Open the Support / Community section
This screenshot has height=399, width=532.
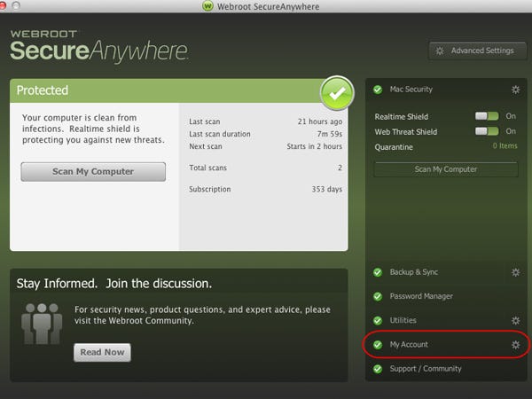click(446, 369)
